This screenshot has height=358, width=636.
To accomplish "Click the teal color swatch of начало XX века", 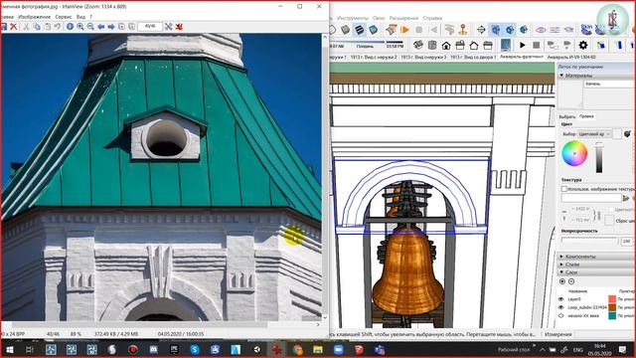I will 612,315.
